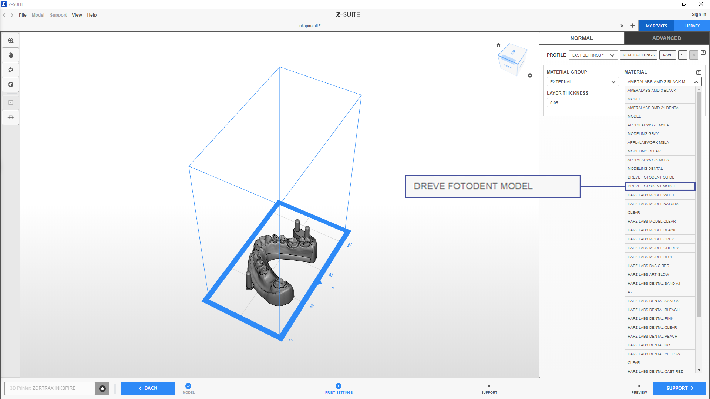Click the printer lock icon
This screenshot has width=710, height=399.
102,388
